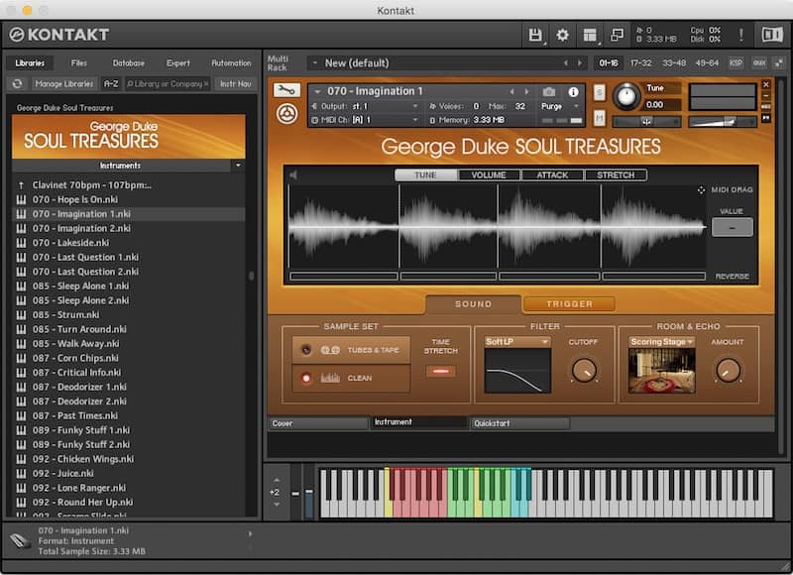Click Library or Company search field
The height and width of the screenshot is (575, 793).
pyautogui.click(x=167, y=83)
